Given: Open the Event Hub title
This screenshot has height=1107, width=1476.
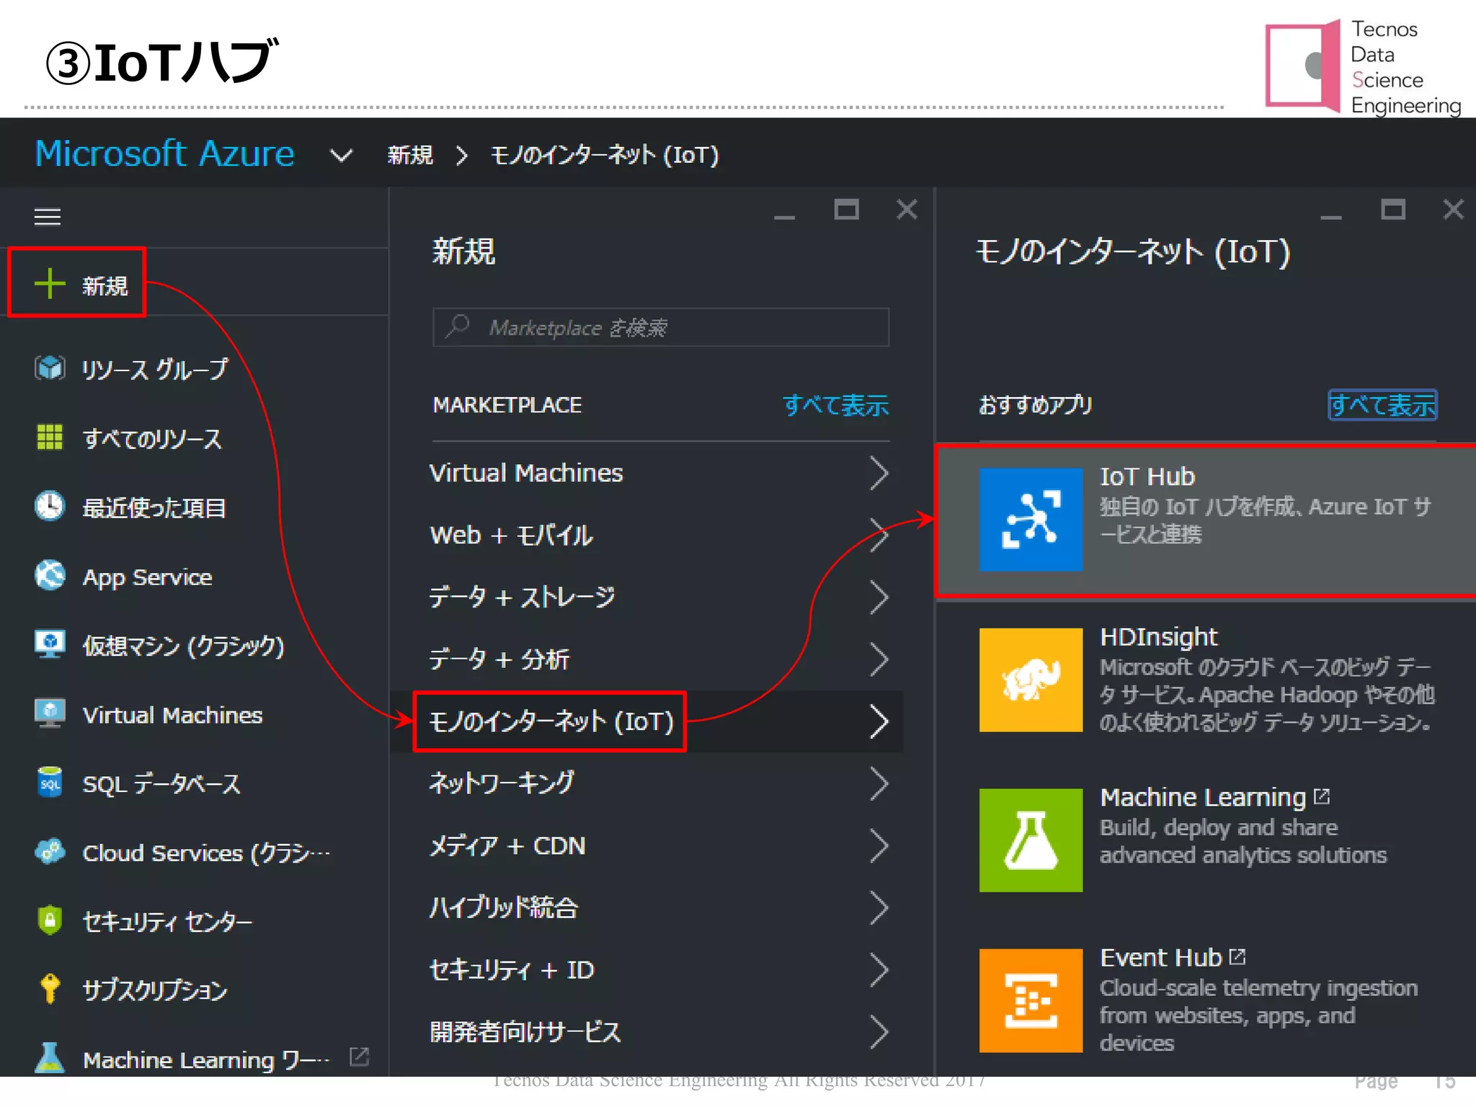Looking at the screenshot, I should 1161,957.
